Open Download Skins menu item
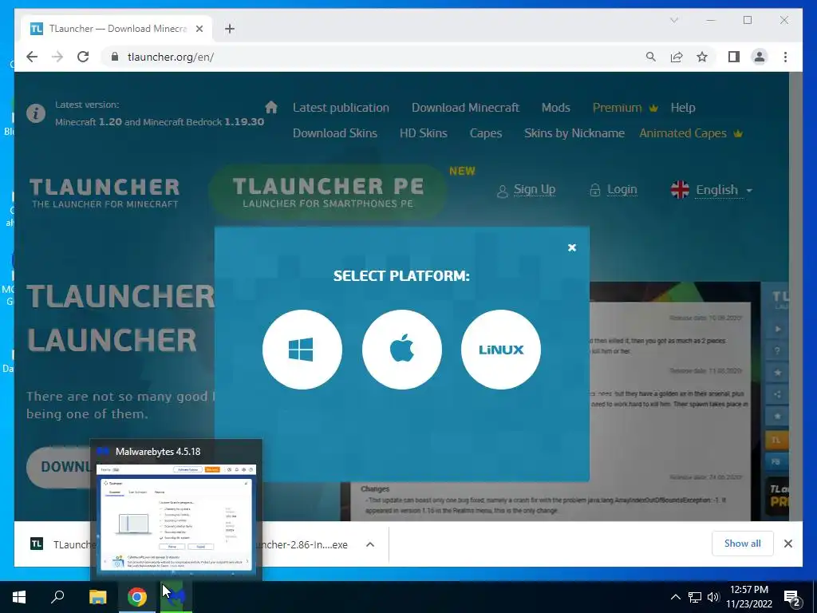Viewport: 817px width, 613px height. point(334,133)
